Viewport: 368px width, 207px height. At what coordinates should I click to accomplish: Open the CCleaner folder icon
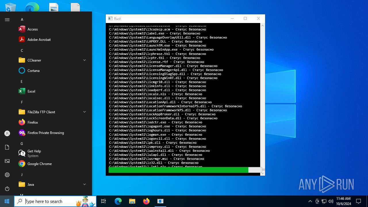[x=22, y=60]
